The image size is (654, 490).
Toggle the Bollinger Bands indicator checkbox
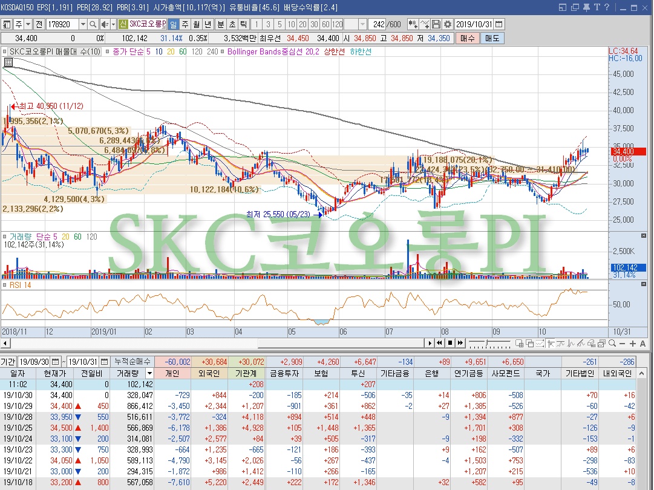coord(222,51)
